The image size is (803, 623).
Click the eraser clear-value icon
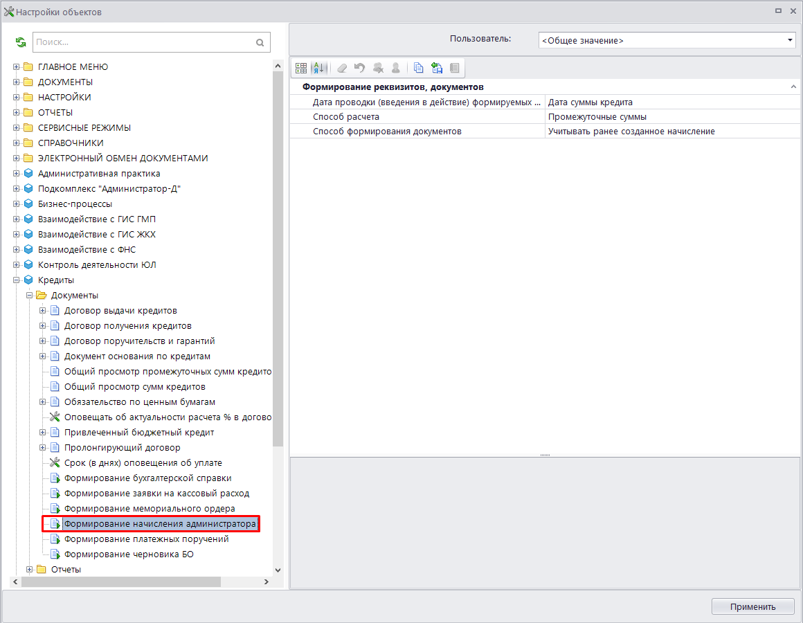(341, 68)
